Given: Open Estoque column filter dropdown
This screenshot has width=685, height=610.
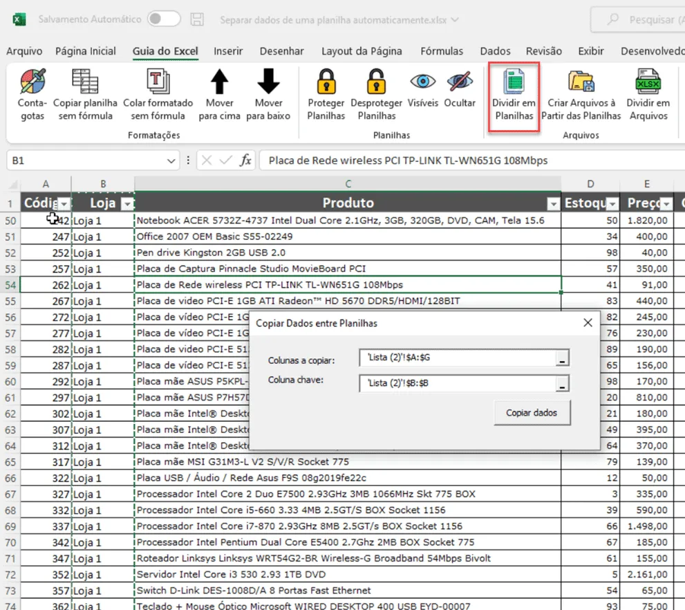Looking at the screenshot, I should [x=613, y=203].
